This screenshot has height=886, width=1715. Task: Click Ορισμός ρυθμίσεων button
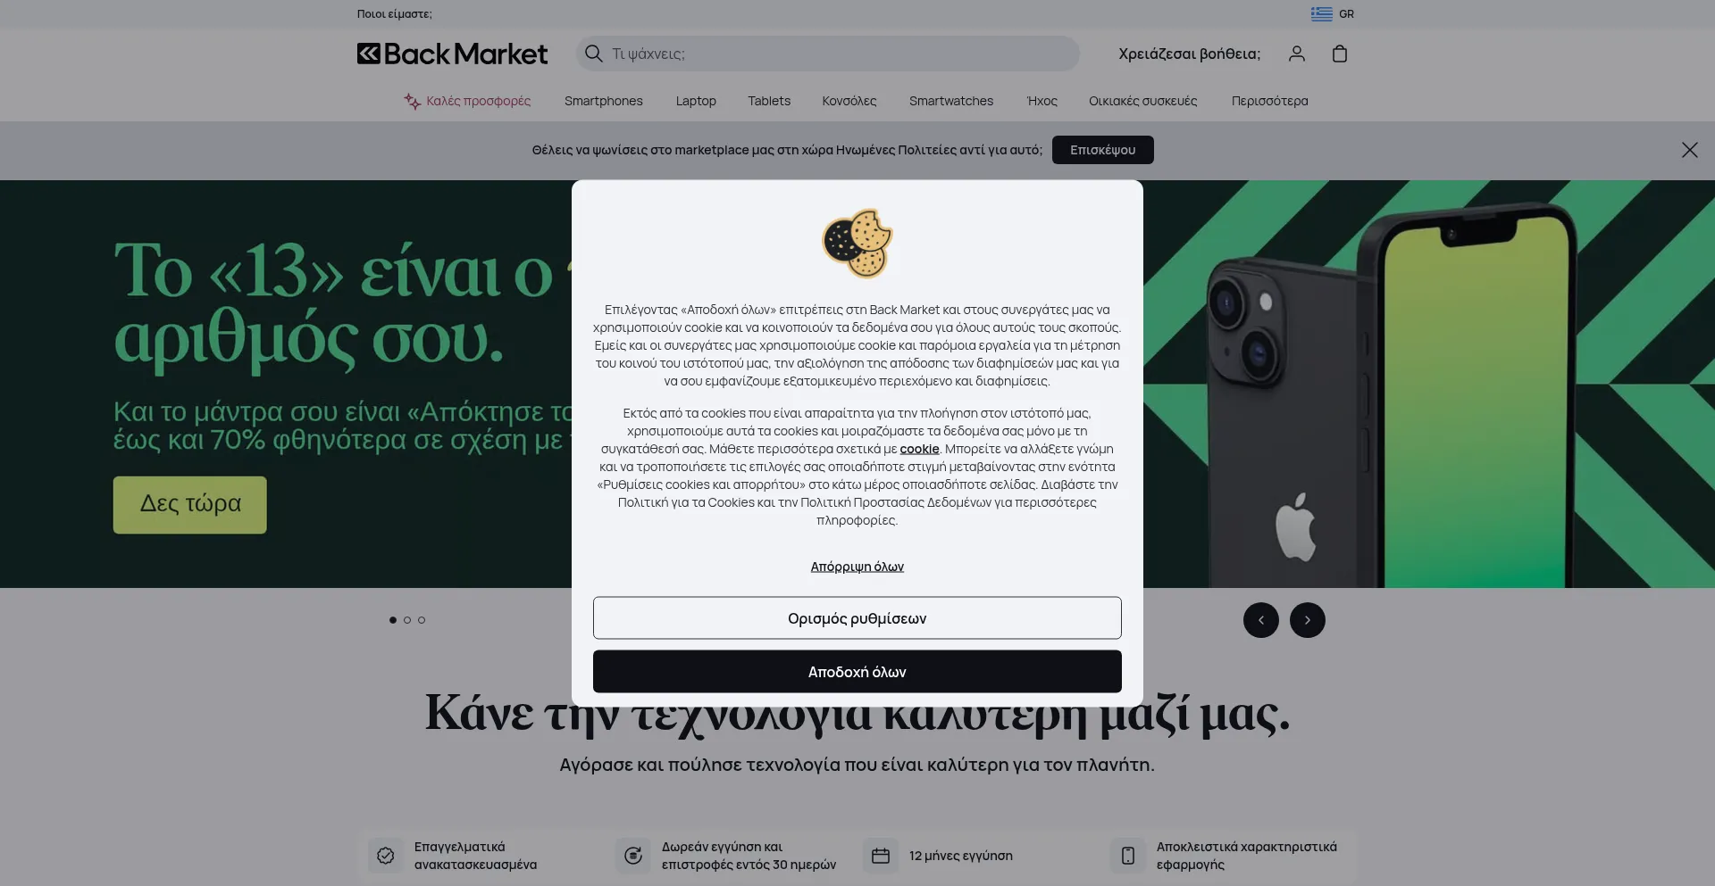857,618
